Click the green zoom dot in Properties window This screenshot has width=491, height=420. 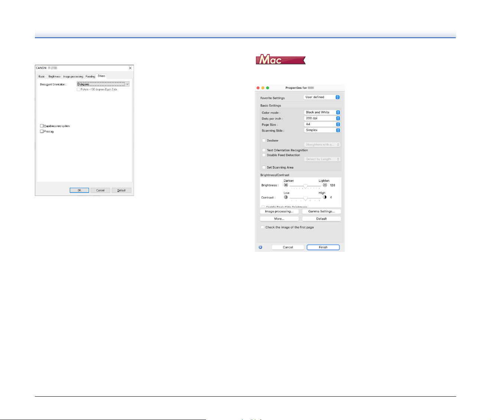coord(268,88)
